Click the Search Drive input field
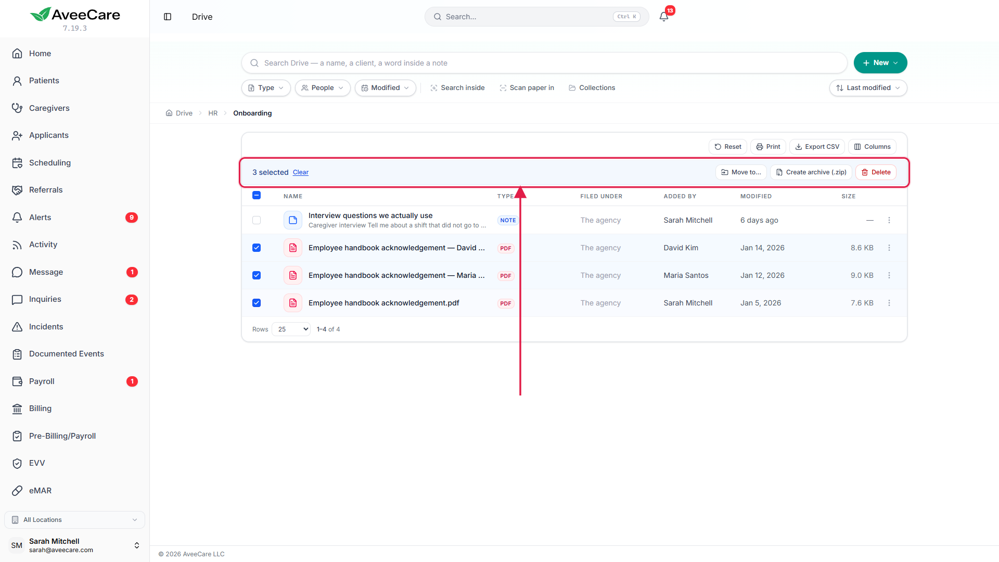This screenshot has height=562, width=999. 544,63
